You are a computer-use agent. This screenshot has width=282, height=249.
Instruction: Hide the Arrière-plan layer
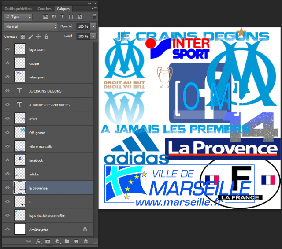[7, 229]
